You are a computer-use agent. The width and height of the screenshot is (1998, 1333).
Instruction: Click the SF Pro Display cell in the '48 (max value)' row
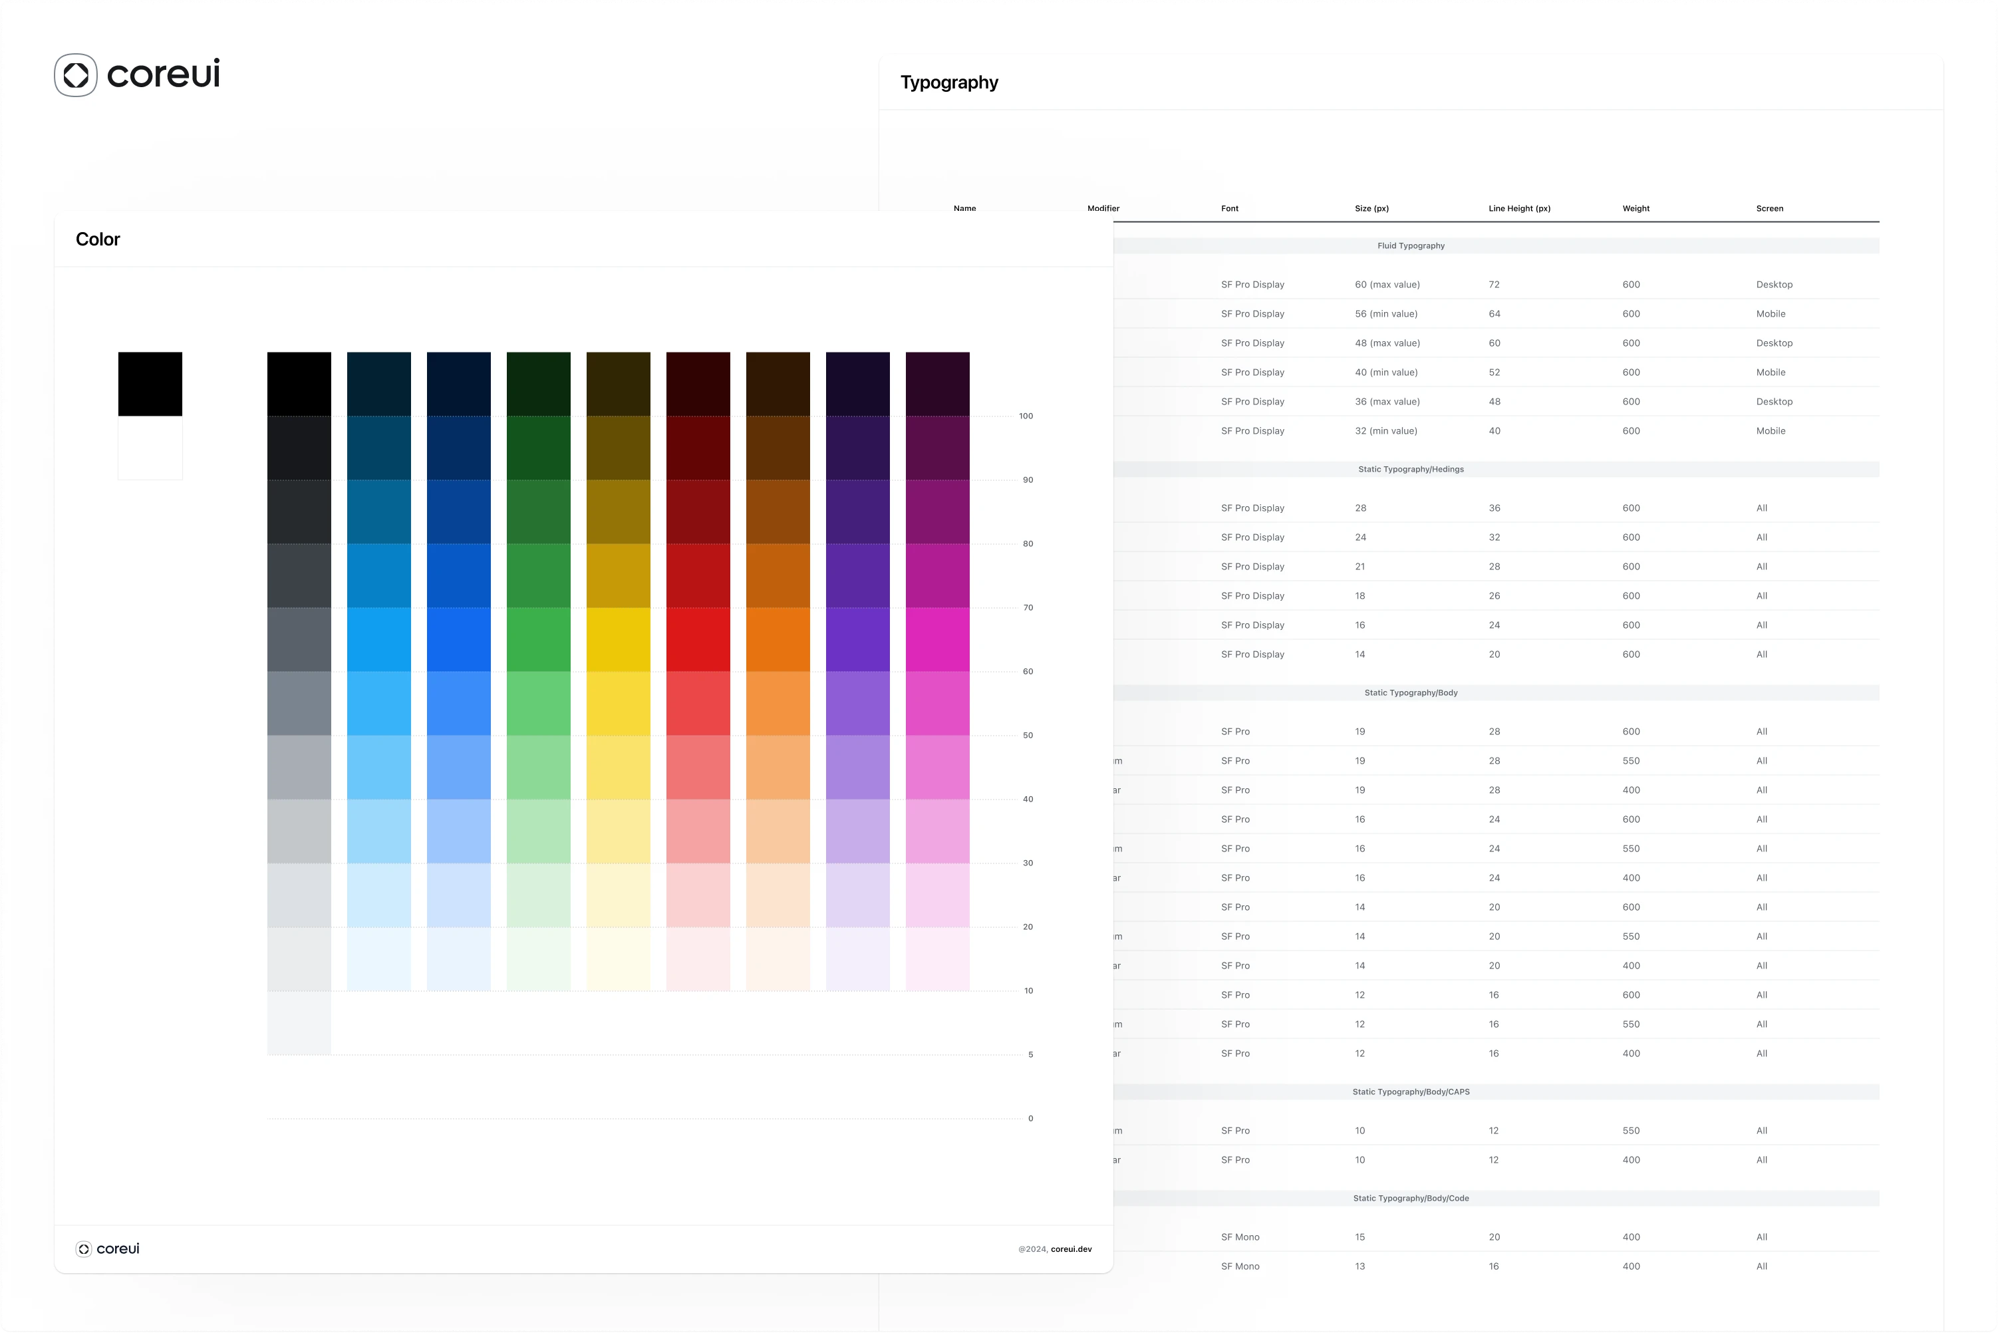(1252, 343)
